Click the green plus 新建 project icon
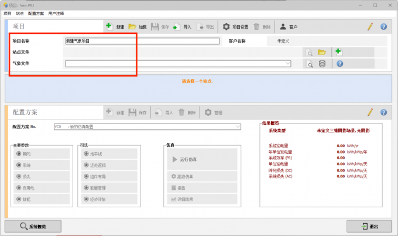 pyautogui.click(x=109, y=26)
